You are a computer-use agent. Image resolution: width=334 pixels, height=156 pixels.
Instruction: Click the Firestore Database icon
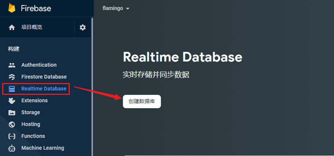point(12,77)
